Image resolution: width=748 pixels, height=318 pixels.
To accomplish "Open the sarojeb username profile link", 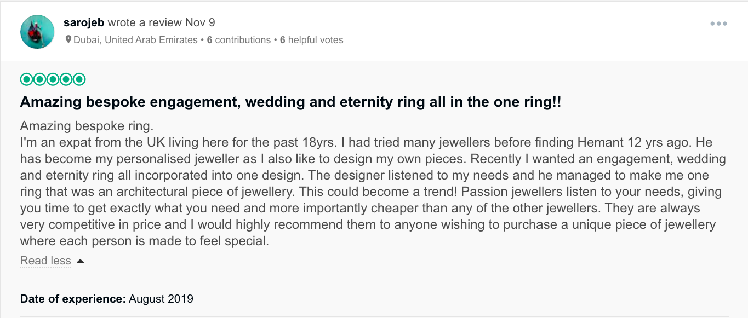I will pos(84,23).
